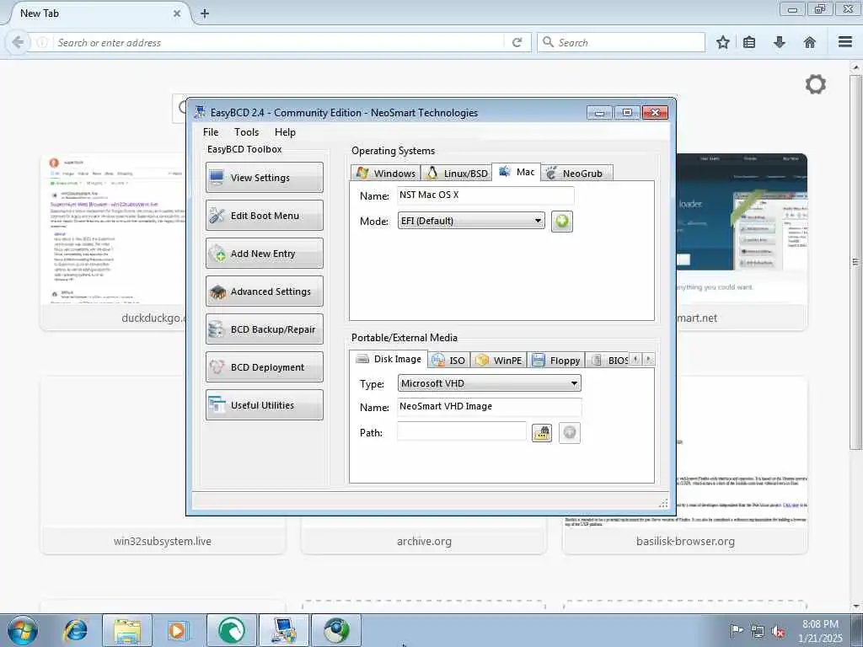The image size is (863, 647).
Task: Switch to the WinPE tab
Action: coord(499,360)
